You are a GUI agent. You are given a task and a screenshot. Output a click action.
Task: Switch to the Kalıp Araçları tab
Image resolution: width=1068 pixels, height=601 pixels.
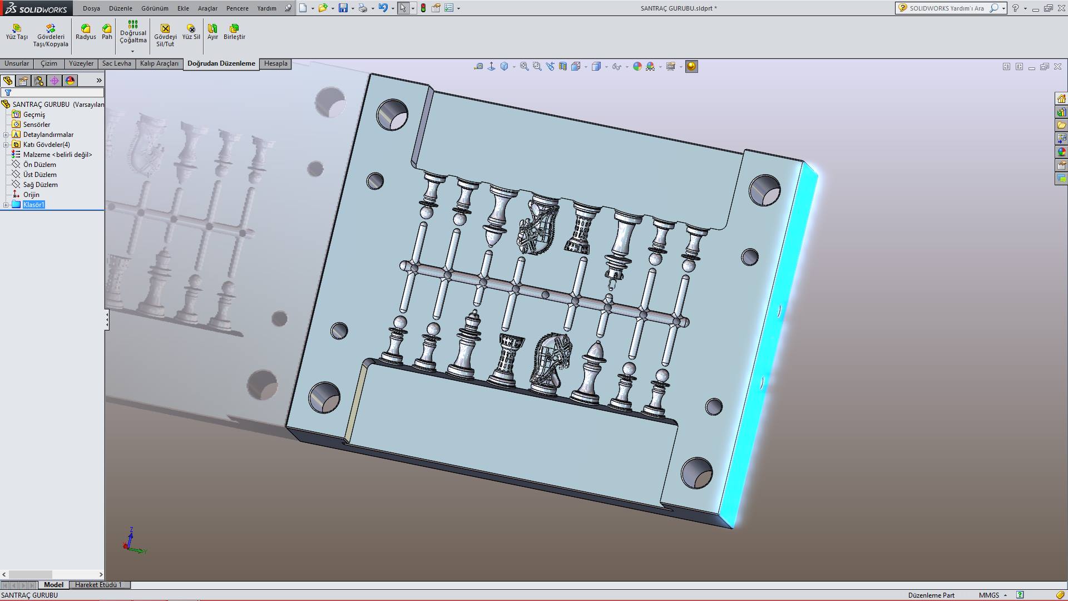point(159,63)
